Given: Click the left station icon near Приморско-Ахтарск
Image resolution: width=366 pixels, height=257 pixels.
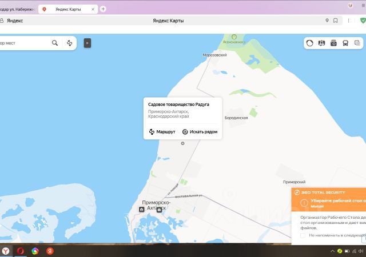Looking at the screenshot, I should point(142,210).
